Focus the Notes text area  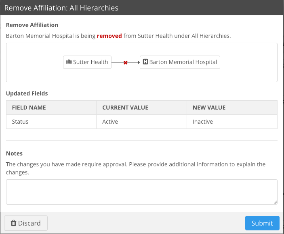pos(141,192)
